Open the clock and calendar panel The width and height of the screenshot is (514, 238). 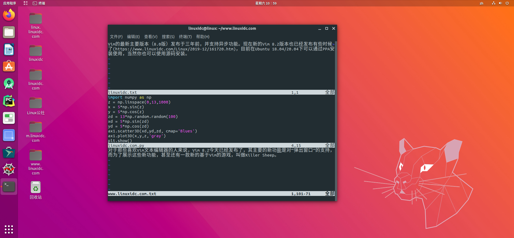pyautogui.click(x=266, y=3)
